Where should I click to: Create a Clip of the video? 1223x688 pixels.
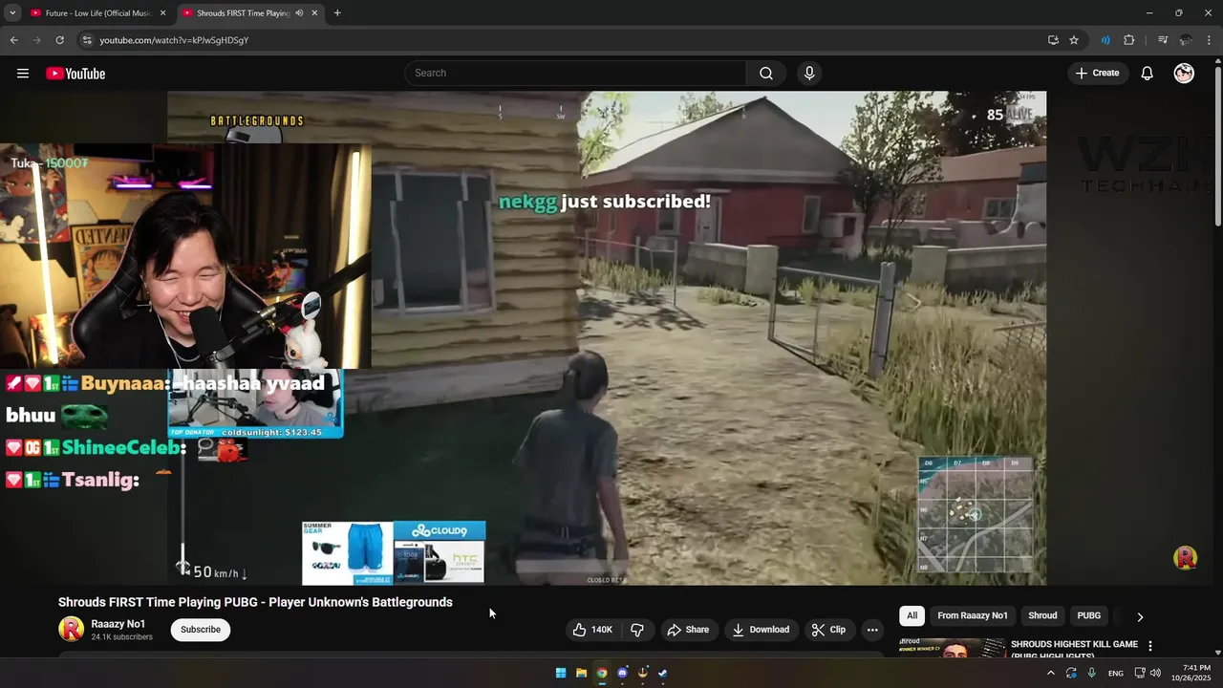click(828, 630)
